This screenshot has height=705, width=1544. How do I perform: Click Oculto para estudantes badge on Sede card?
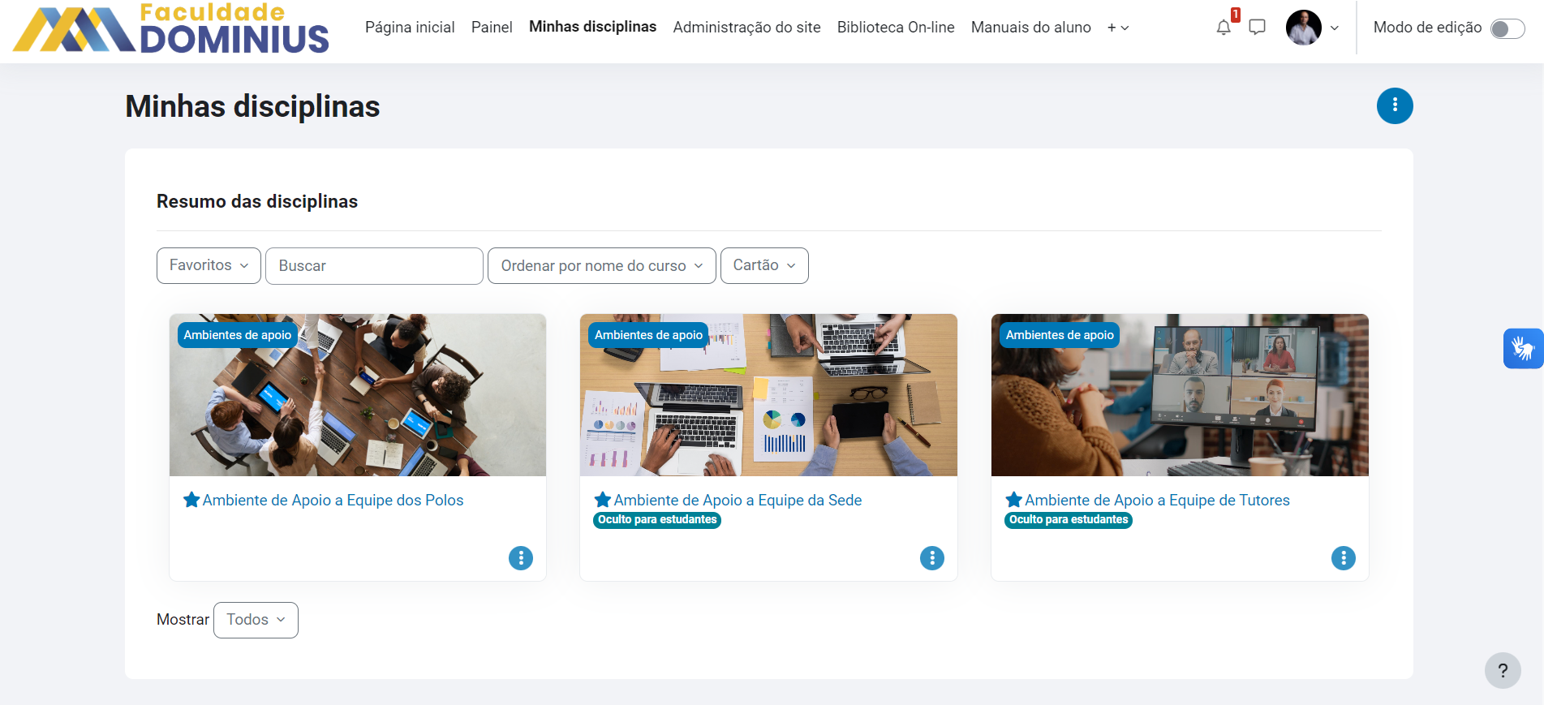657,520
